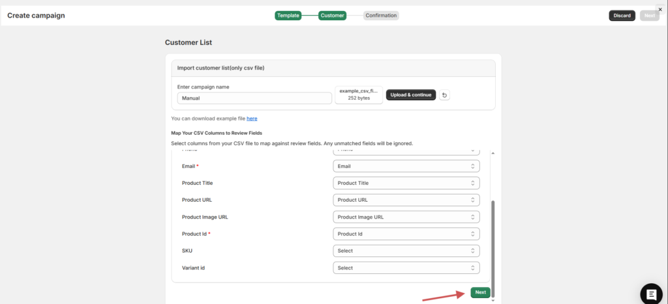
Task: Download the example file via here link
Action: [x=252, y=118]
